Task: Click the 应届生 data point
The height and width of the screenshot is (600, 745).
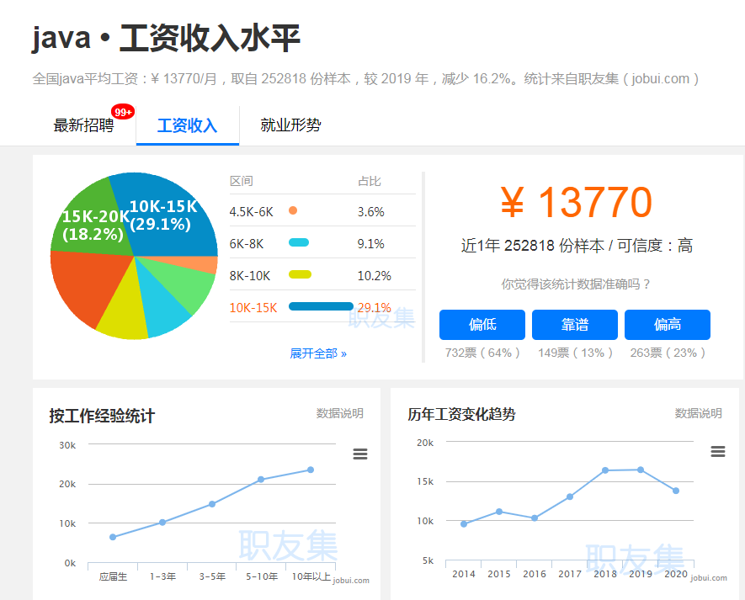Action: point(113,537)
